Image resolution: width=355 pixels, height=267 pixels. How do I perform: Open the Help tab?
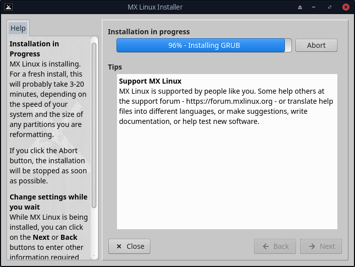[18, 28]
